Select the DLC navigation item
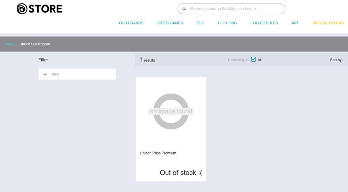348x192 pixels. pyautogui.click(x=200, y=23)
